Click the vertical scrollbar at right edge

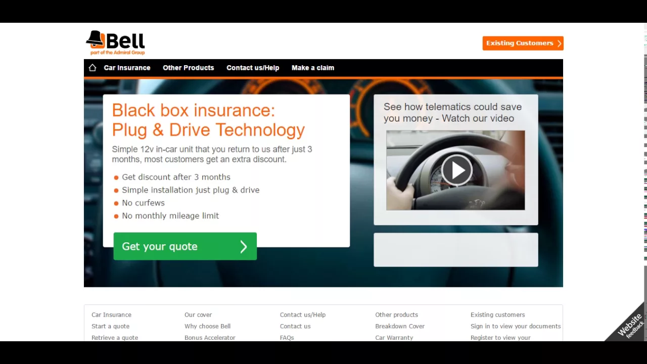point(645,182)
